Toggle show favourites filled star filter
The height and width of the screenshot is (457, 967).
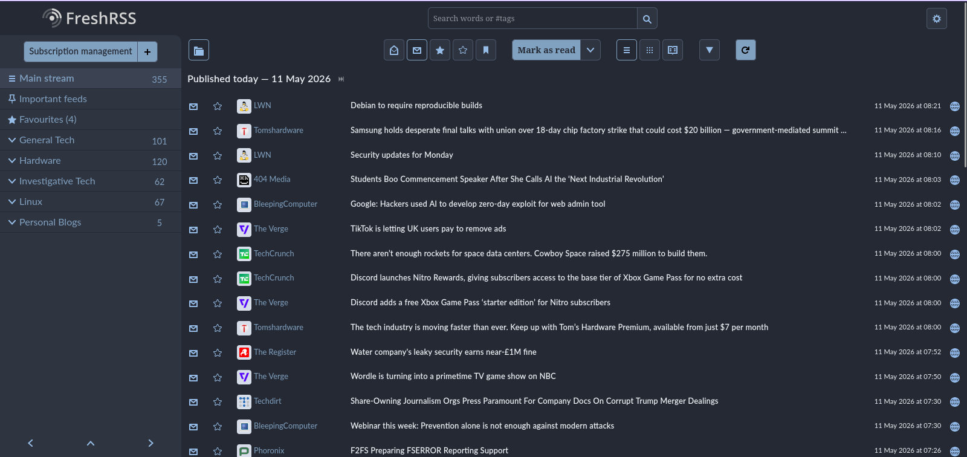tap(440, 50)
